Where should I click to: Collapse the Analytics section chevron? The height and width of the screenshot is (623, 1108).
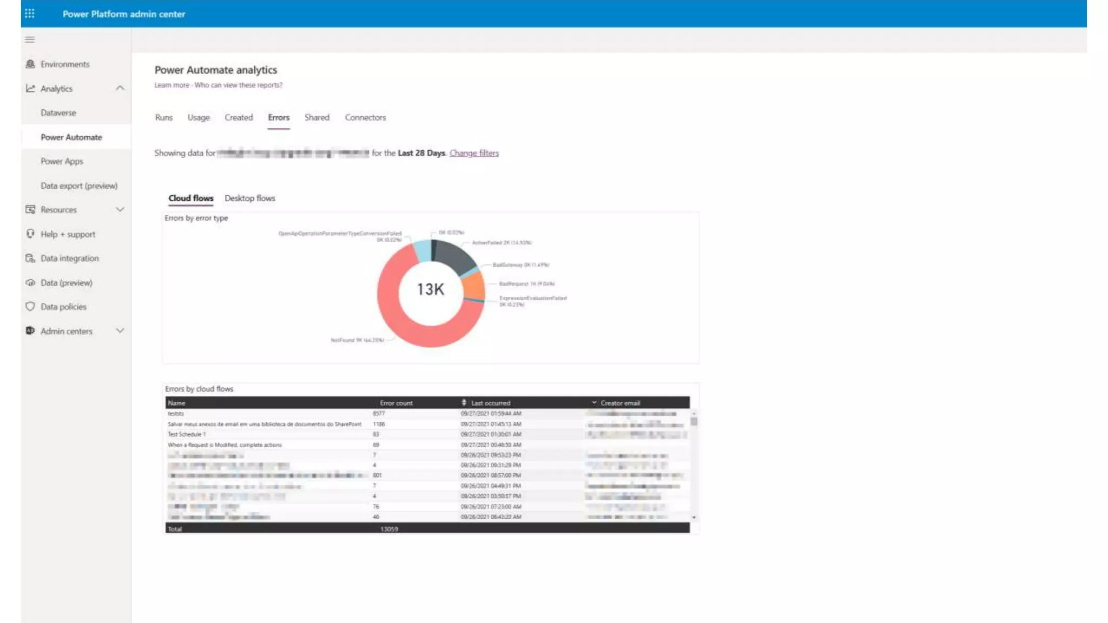(x=120, y=88)
